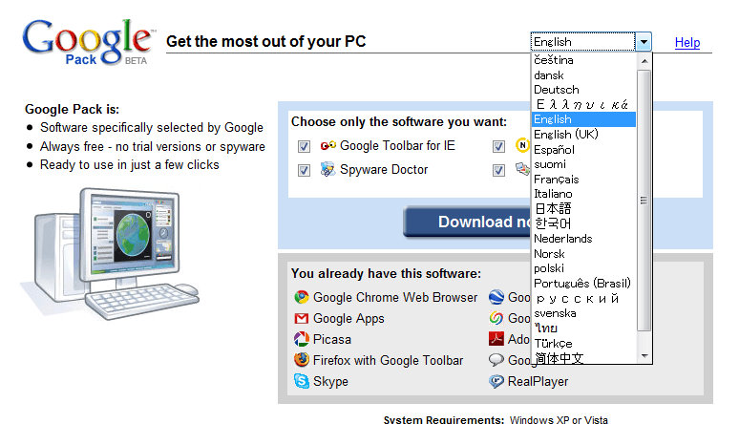739x424 pixels.
Task: Toggle the language dropdown arrow button
Action: tap(644, 42)
